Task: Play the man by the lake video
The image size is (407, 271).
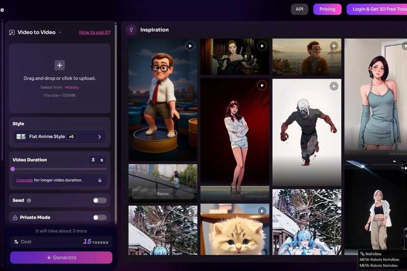Action: (334, 46)
